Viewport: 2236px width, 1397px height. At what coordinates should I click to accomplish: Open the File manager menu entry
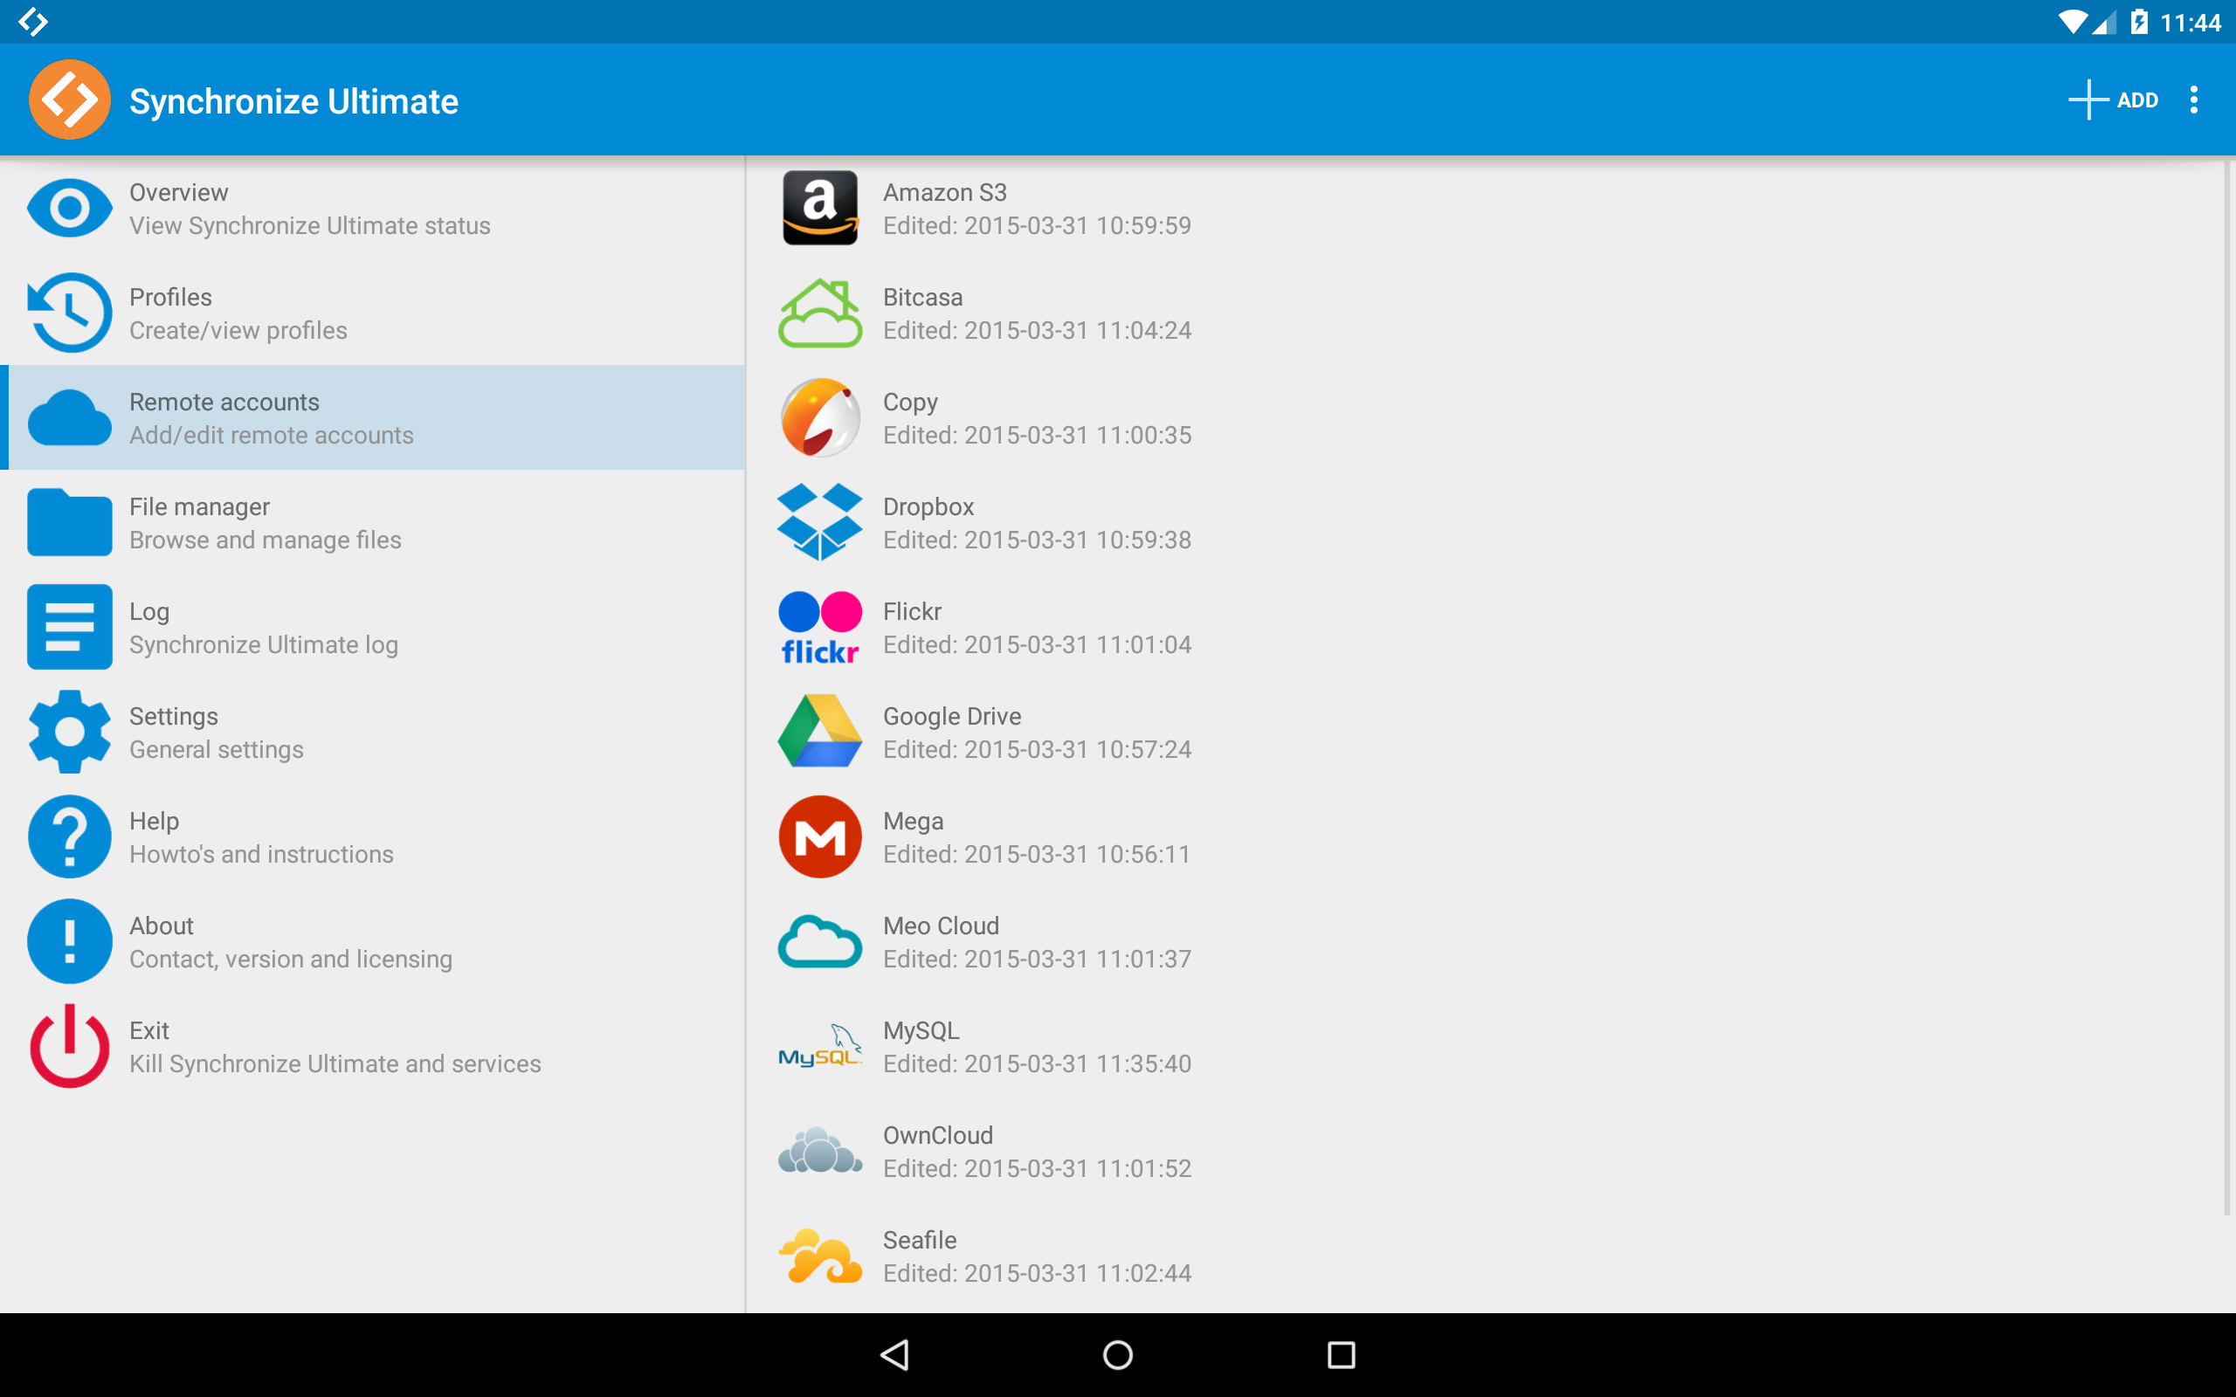tap(372, 522)
